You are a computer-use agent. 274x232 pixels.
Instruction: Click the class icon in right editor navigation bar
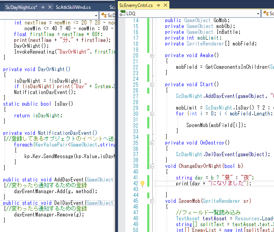coord(266,13)
